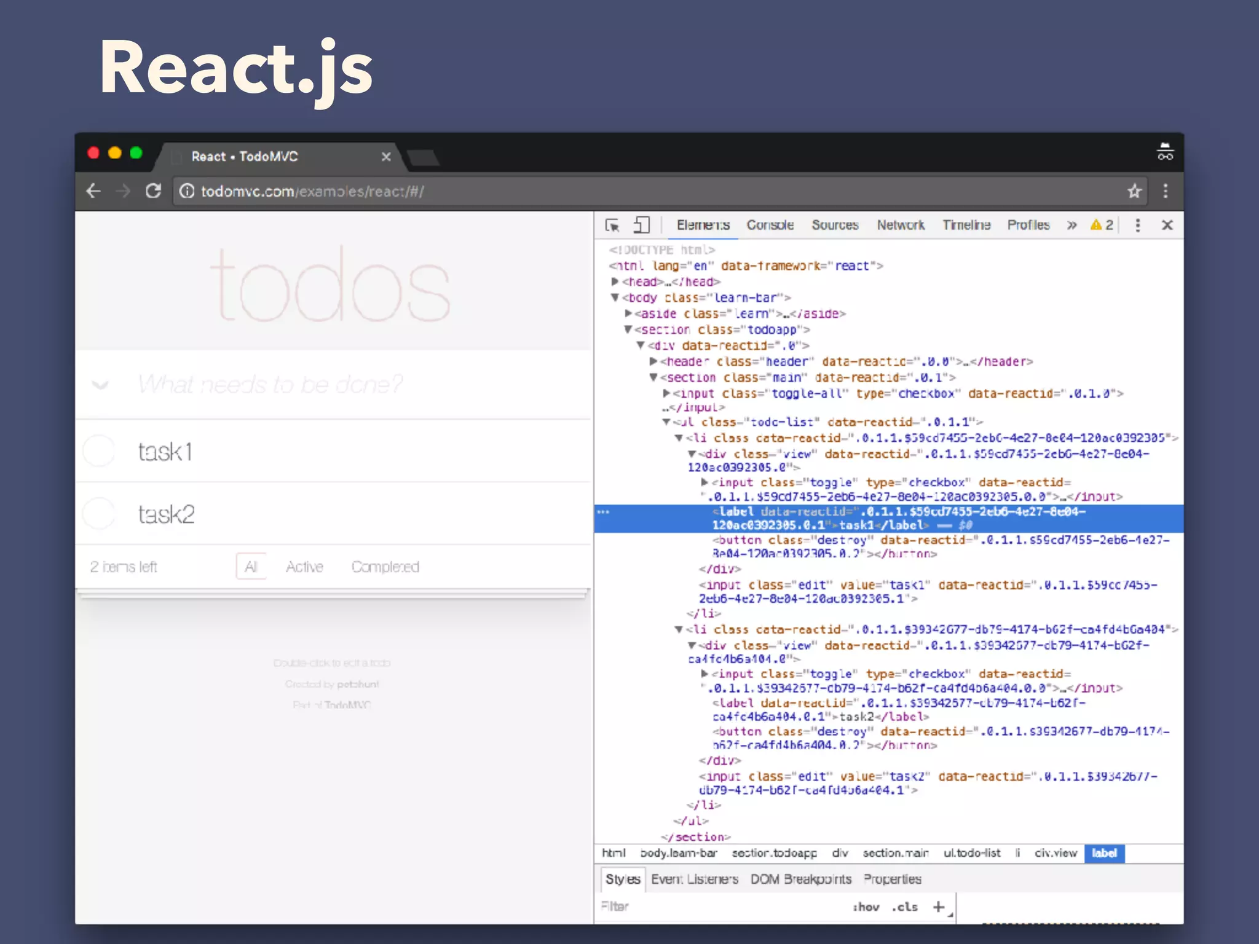The height and width of the screenshot is (944, 1259).
Task: Select the div.view breadcrumb
Action: (x=1056, y=853)
